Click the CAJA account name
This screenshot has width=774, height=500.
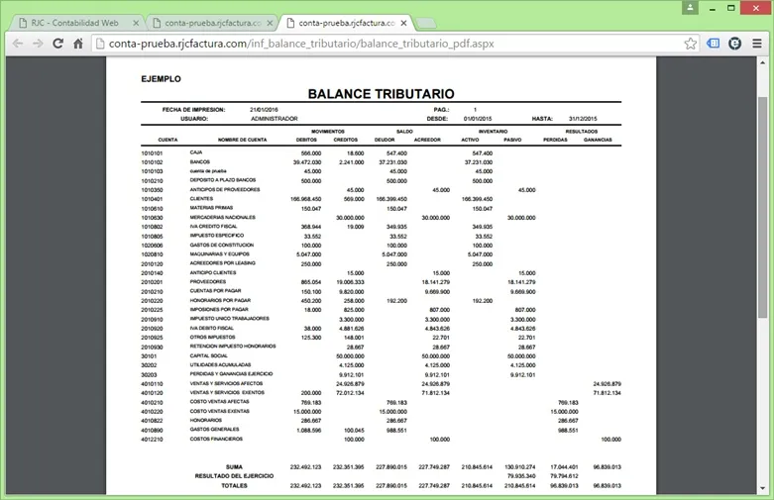click(196, 152)
